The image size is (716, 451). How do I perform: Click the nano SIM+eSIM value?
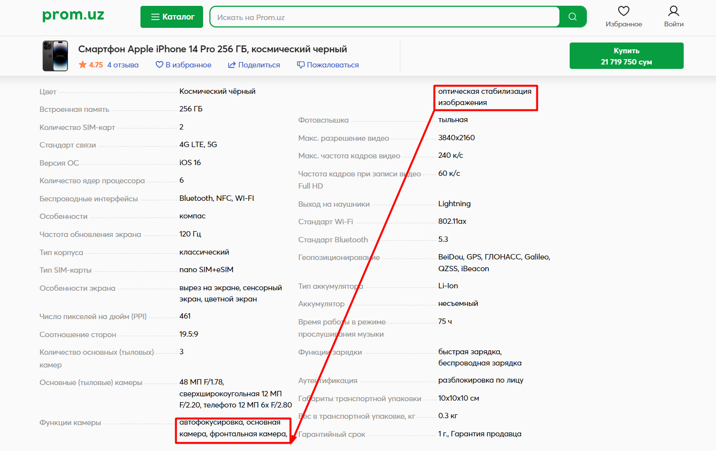tap(207, 270)
